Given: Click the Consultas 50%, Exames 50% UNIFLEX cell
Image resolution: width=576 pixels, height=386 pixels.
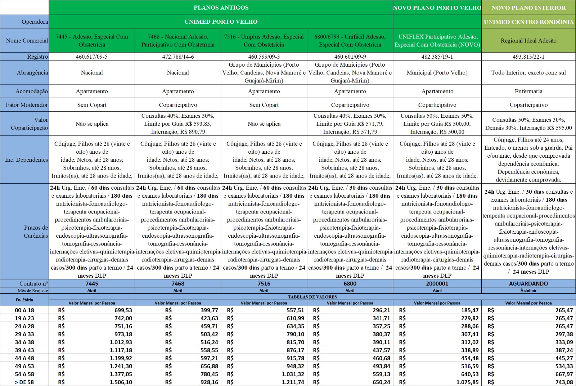Looking at the screenshot, I should pos(437,124).
